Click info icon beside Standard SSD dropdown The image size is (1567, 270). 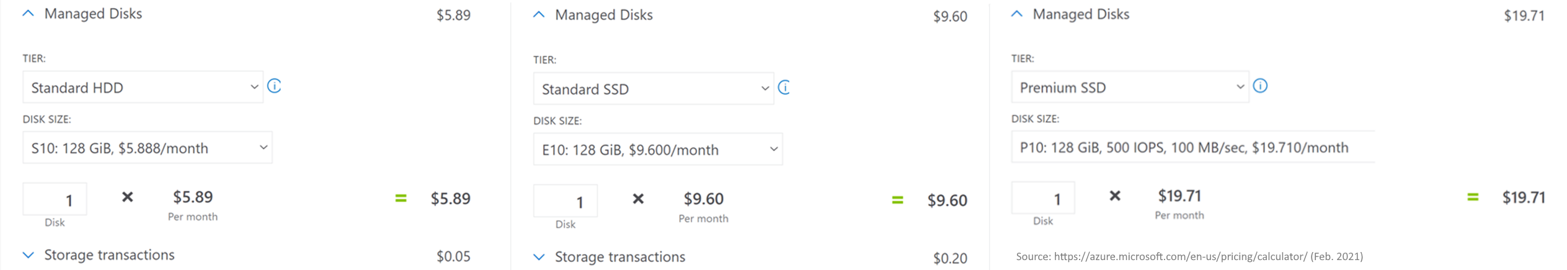(784, 87)
